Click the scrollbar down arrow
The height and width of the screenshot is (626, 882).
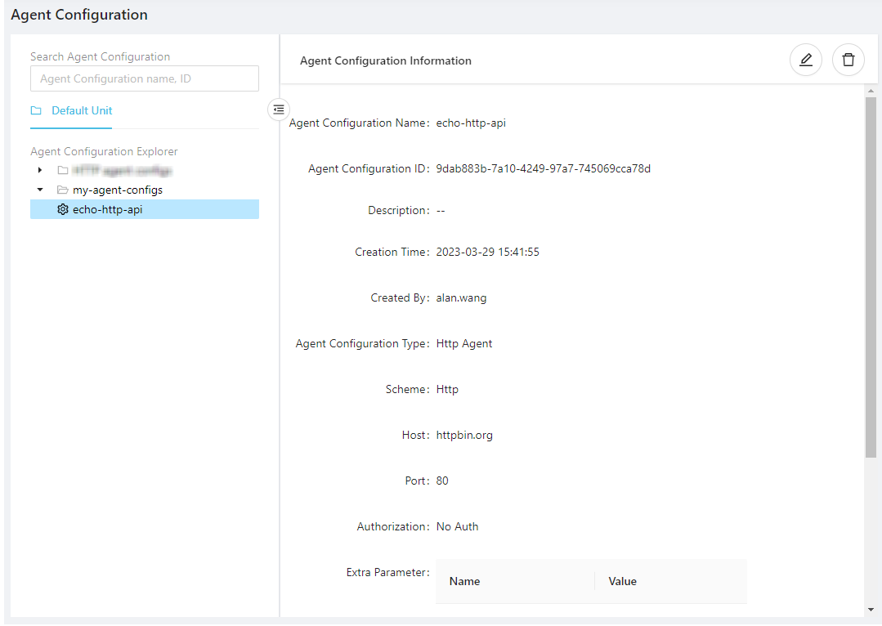click(871, 610)
